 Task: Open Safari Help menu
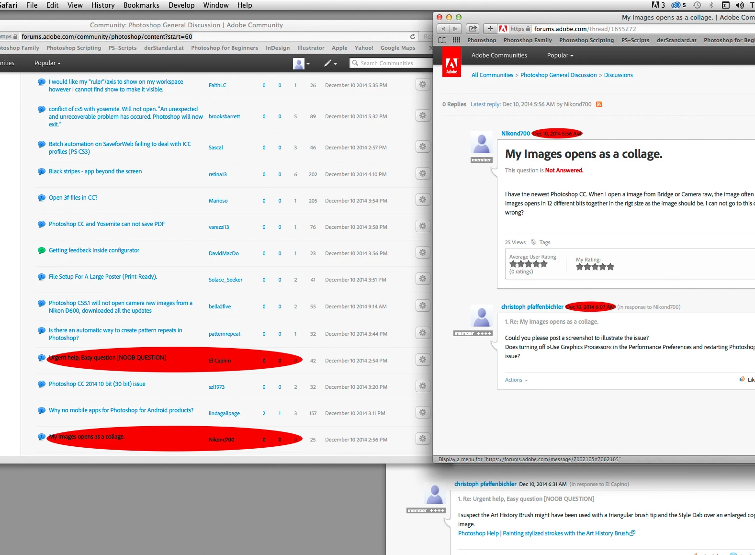point(245,5)
